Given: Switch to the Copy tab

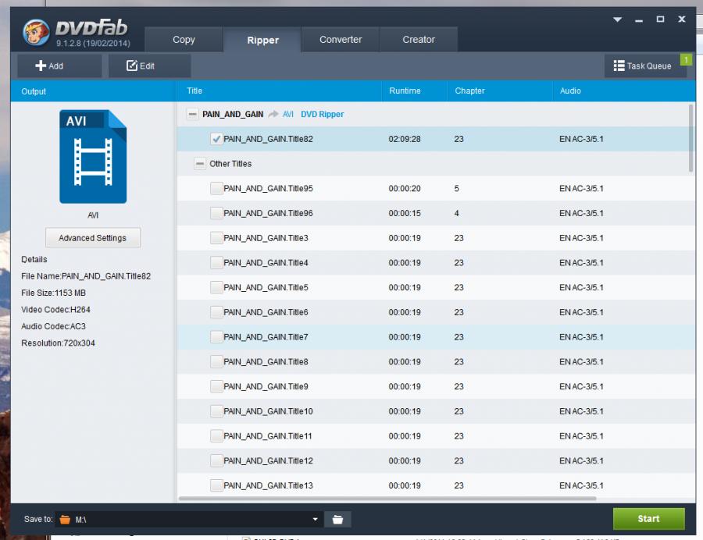Looking at the screenshot, I should point(184,40).
